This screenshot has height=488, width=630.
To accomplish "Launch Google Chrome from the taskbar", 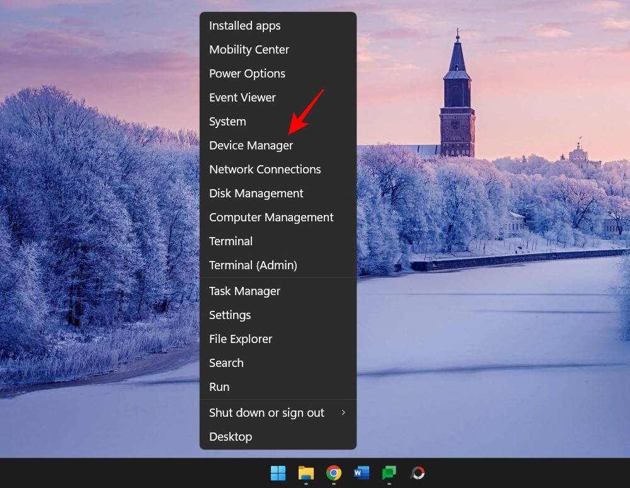I will (x=334, y=473).
